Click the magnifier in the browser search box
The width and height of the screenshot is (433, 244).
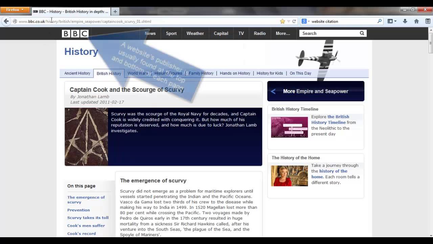380,21
